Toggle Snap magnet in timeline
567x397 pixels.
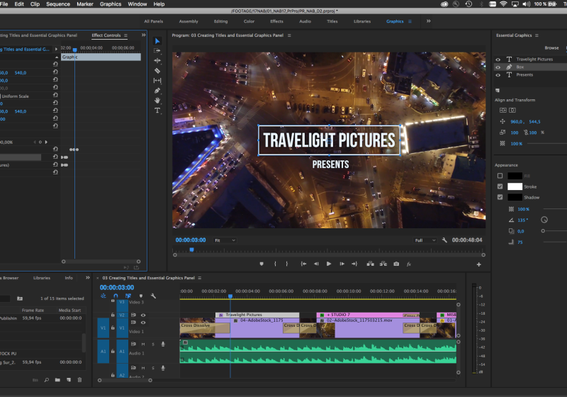pyautogui.click(x=116, y=296)
